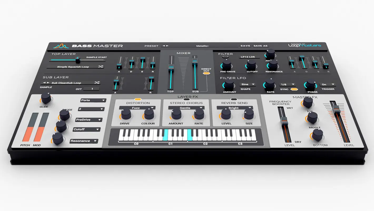Disable the Distortion effect toggle
Viewport: 374px width, 211px height.
pos(138,99)
